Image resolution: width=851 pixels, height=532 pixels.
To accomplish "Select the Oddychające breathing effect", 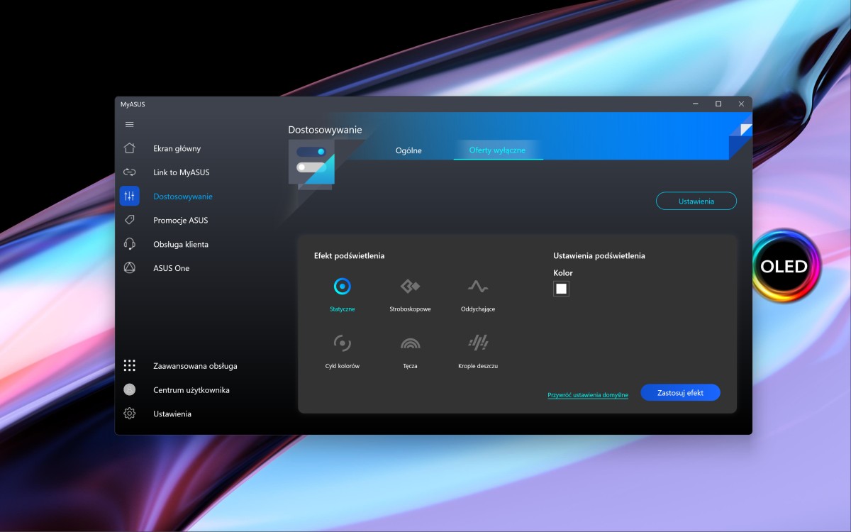I will pyautogui.click(x=477, y=286).
